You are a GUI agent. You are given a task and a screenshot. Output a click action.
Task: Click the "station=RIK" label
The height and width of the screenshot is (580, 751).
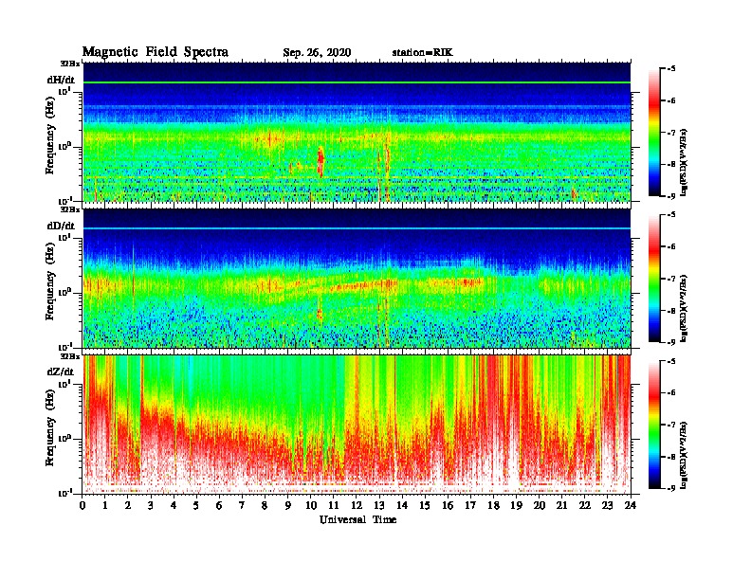422,52
